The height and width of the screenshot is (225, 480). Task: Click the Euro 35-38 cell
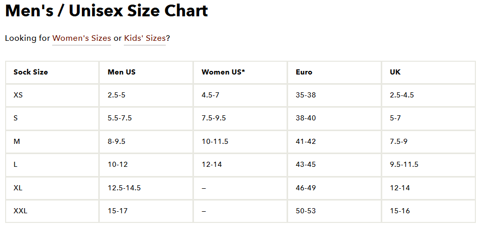(306, 95)
